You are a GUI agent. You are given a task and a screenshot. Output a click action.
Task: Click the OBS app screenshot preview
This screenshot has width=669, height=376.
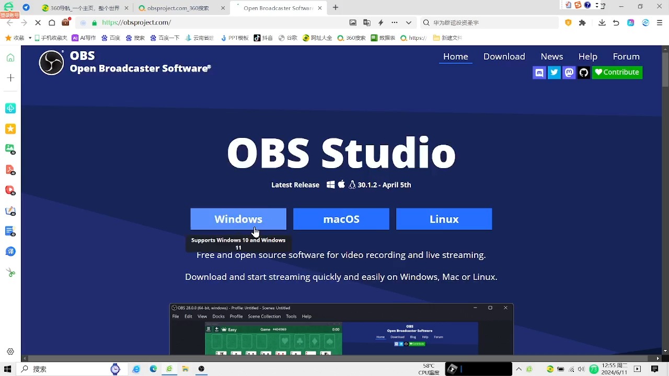(341, 329)
